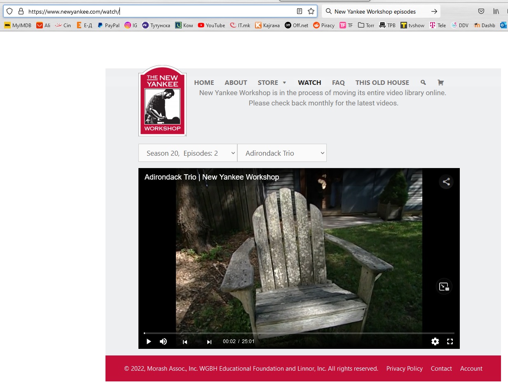
Task: Open the Privacy Policy link
Action: point(405,369)
